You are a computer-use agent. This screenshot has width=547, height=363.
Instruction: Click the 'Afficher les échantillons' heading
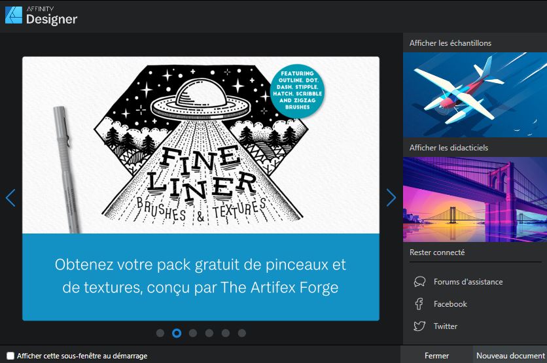(450, 43)
